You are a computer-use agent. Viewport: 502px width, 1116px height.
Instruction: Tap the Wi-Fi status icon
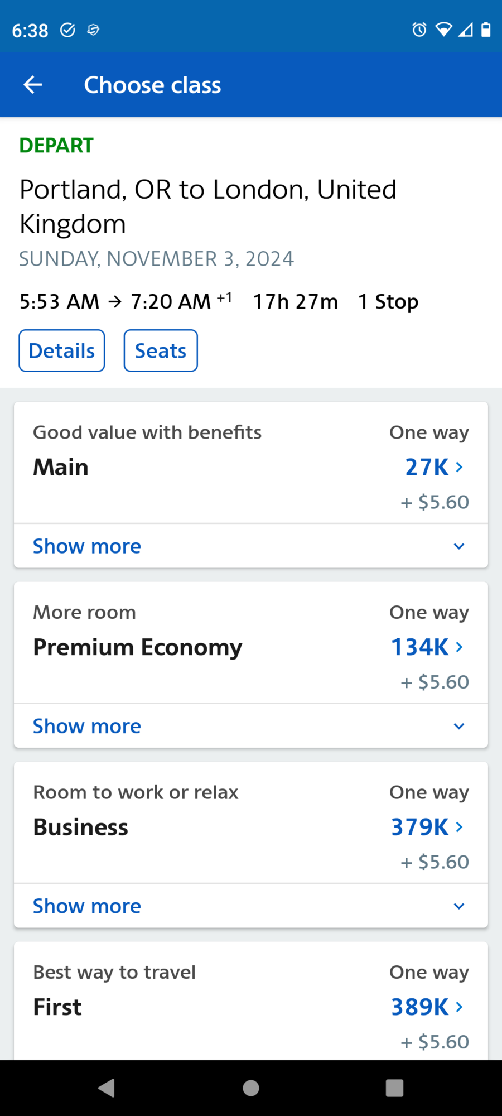point(443,30)
